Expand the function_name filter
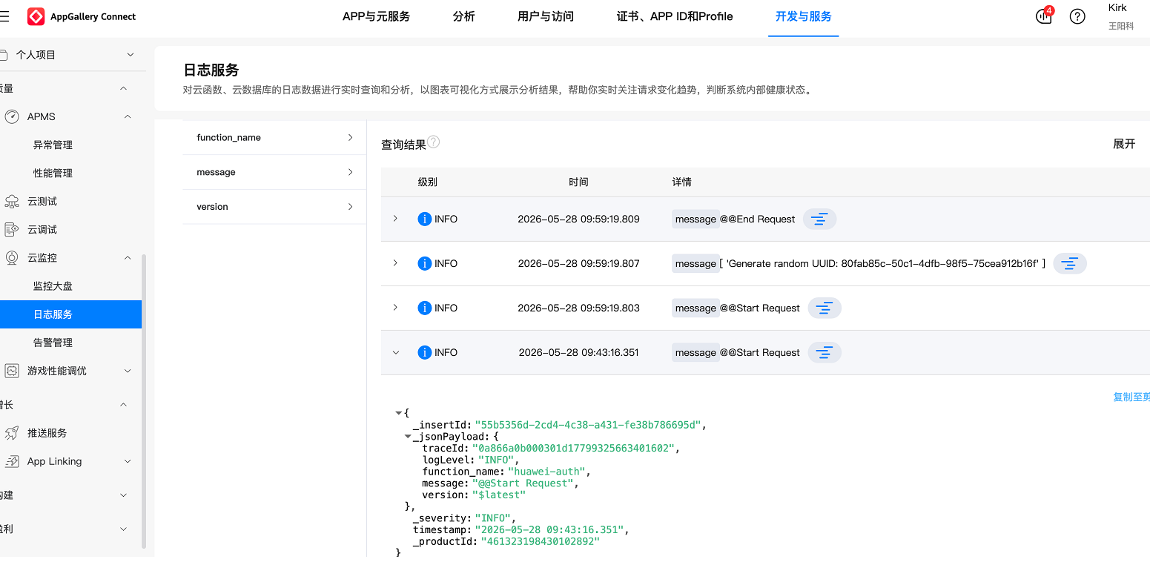This screenshot has height=565, width=1150. (x=350, y=137)
